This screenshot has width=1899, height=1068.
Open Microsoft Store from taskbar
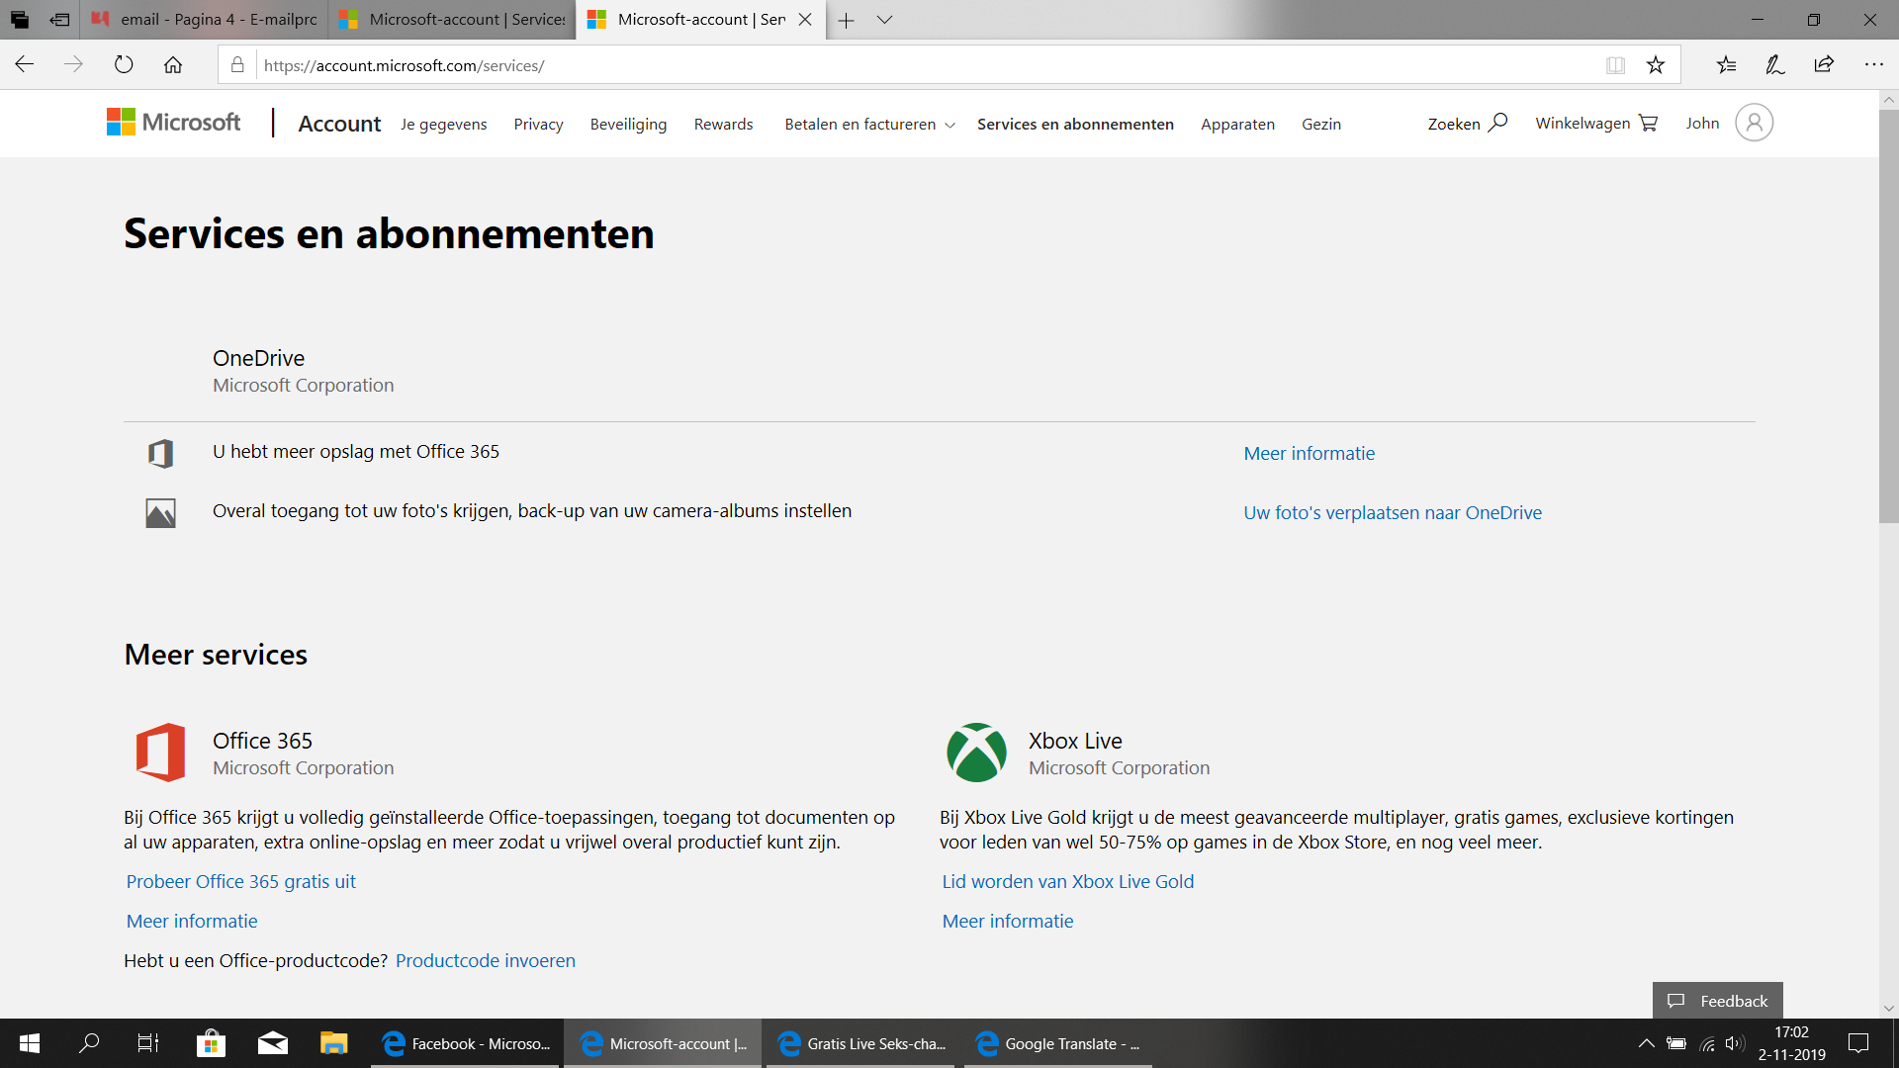[x=211, y=1043]
